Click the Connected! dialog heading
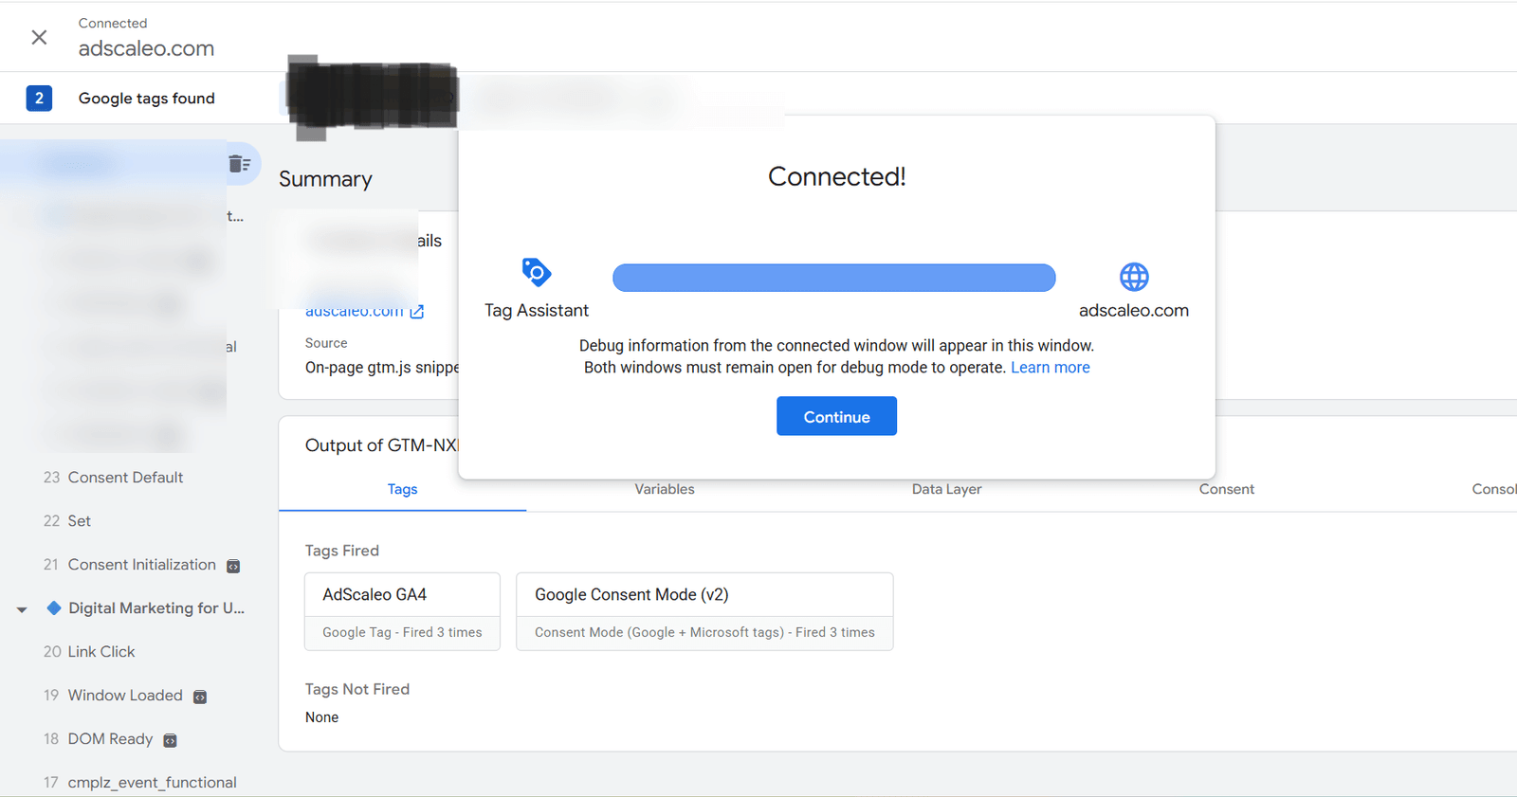 point(837,176)
